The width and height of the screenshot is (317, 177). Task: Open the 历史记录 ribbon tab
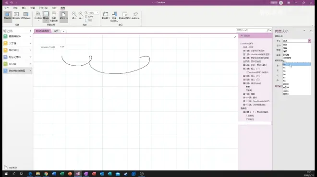[43, 8]
